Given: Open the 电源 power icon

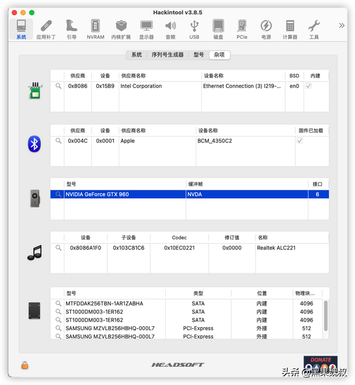Looking at the screenshot, I should 266,29.
